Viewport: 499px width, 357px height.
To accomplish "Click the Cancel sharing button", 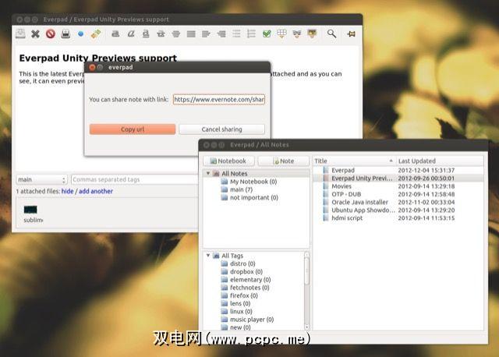I will 221,129.
